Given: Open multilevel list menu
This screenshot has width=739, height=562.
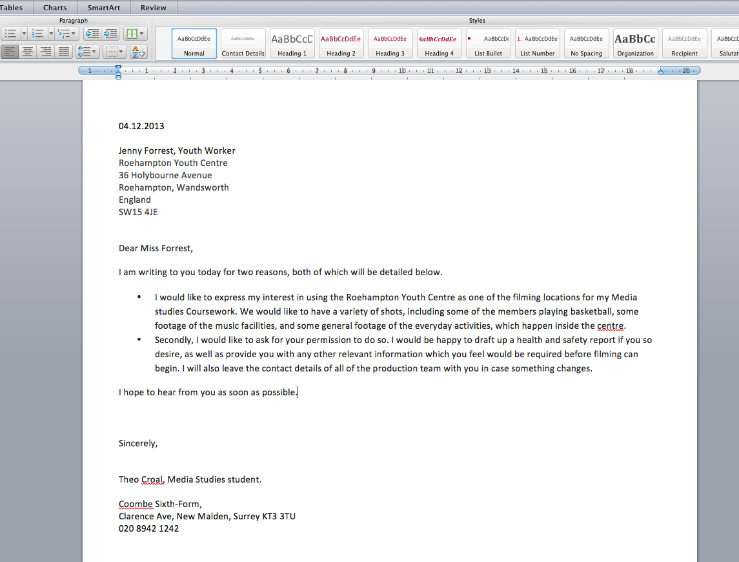Looking at the screenshot, I should click(66, 34).
